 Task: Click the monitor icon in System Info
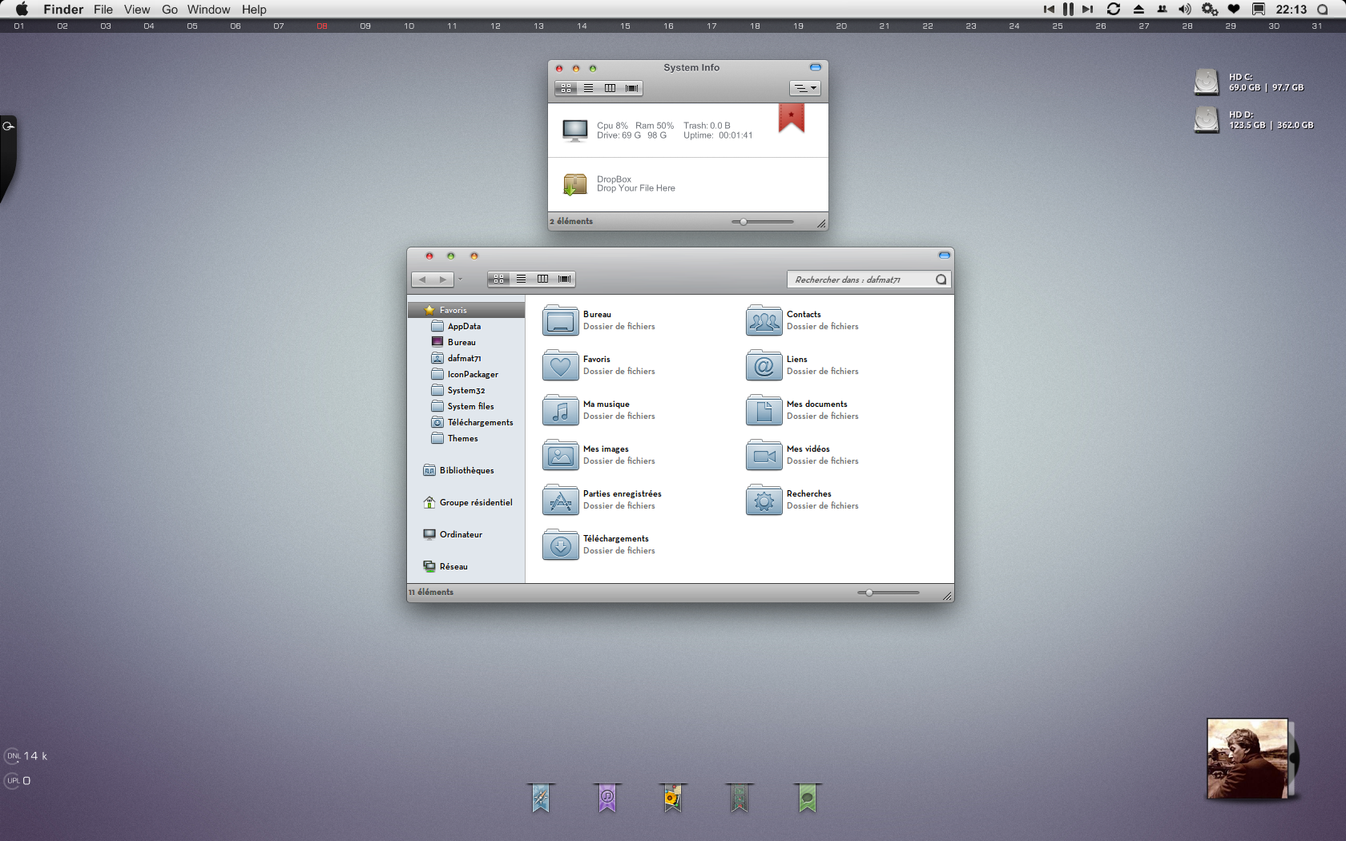[x=574, y=131]
